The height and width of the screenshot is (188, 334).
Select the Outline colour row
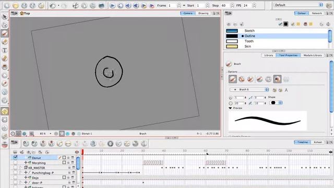coord(277,36)
